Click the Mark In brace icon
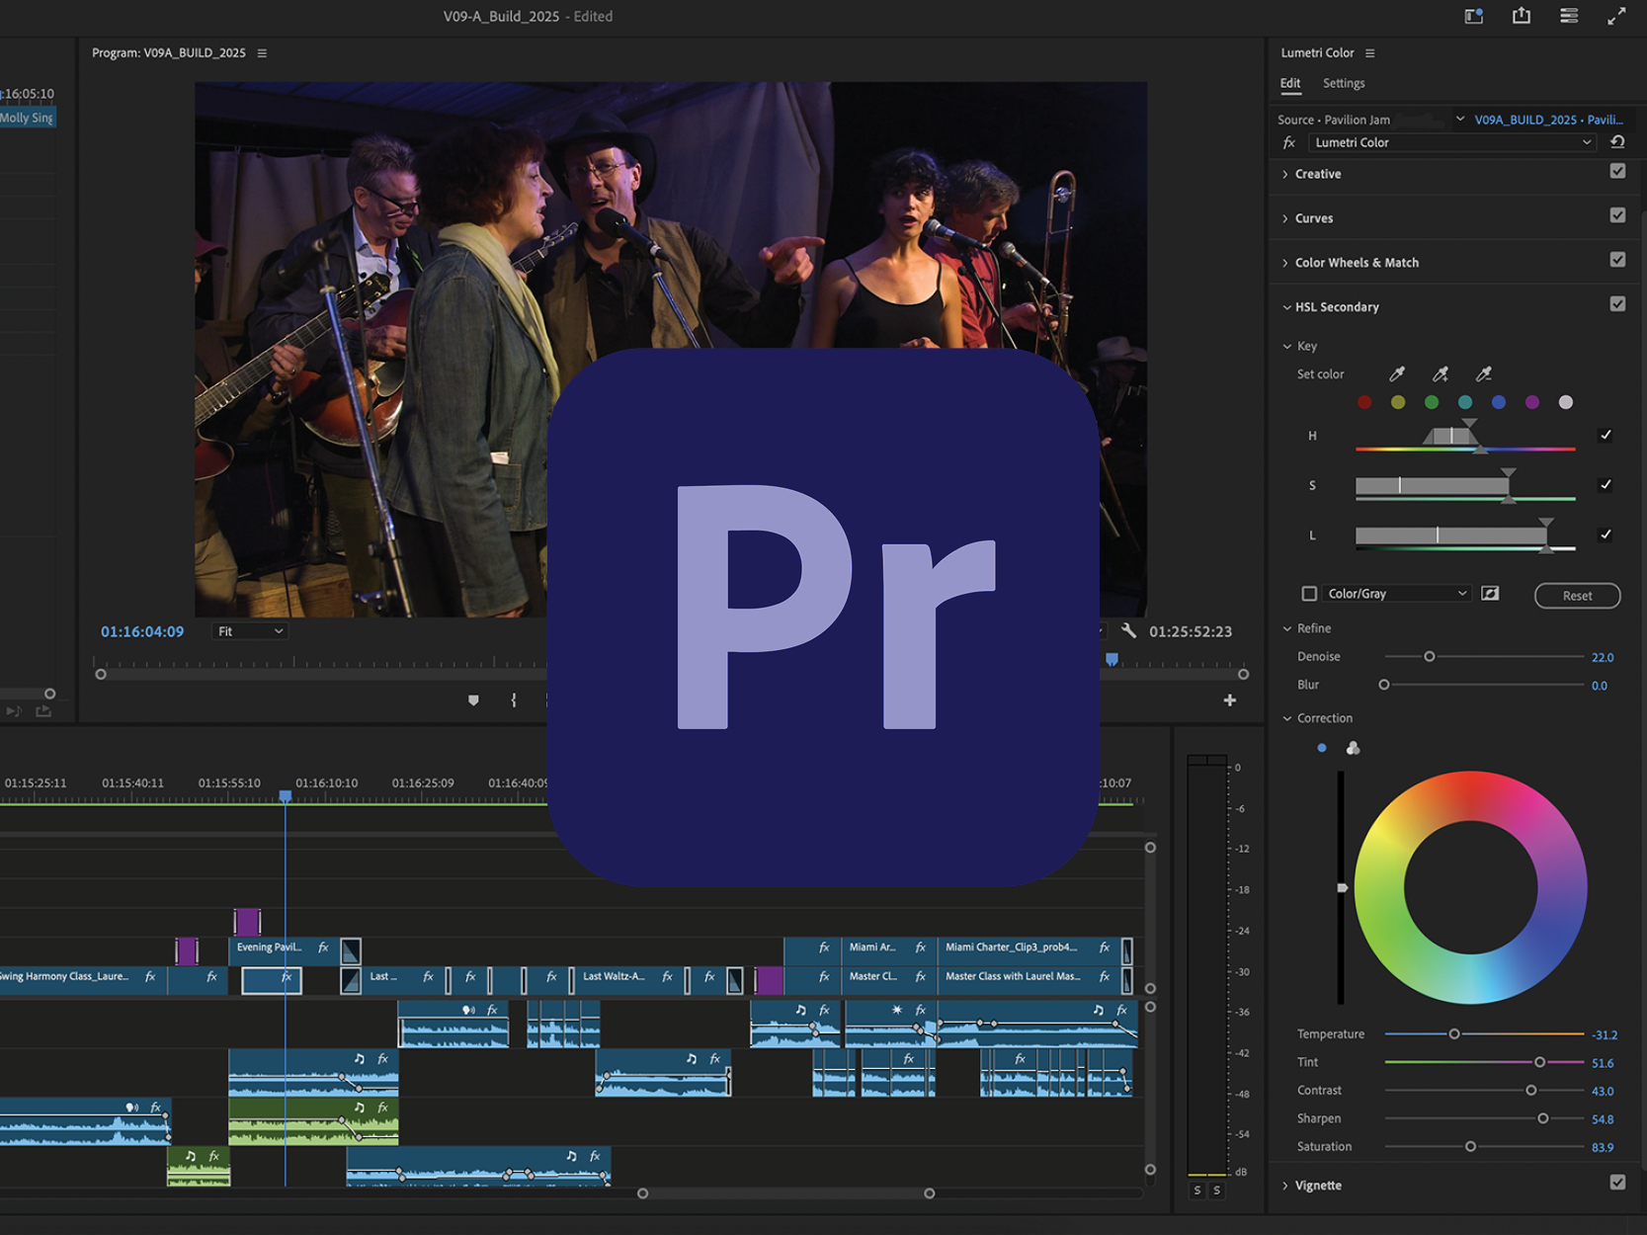Viewport: 1647px width, 1235px height. point(514,700)
